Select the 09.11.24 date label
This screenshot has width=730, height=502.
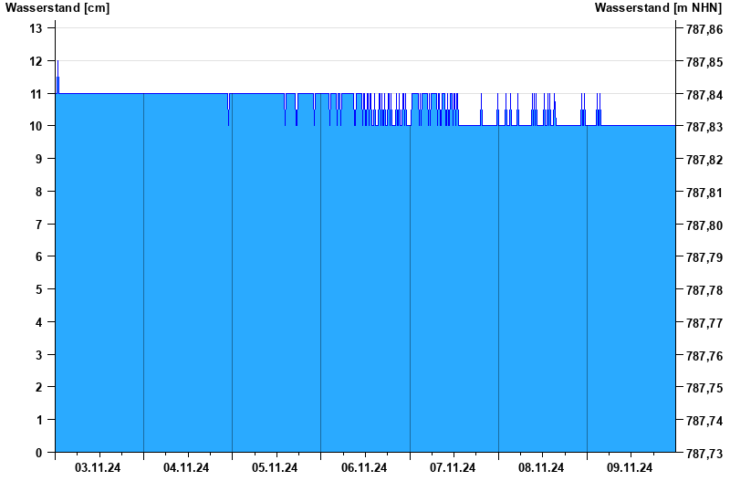click(x=629, y=468)
